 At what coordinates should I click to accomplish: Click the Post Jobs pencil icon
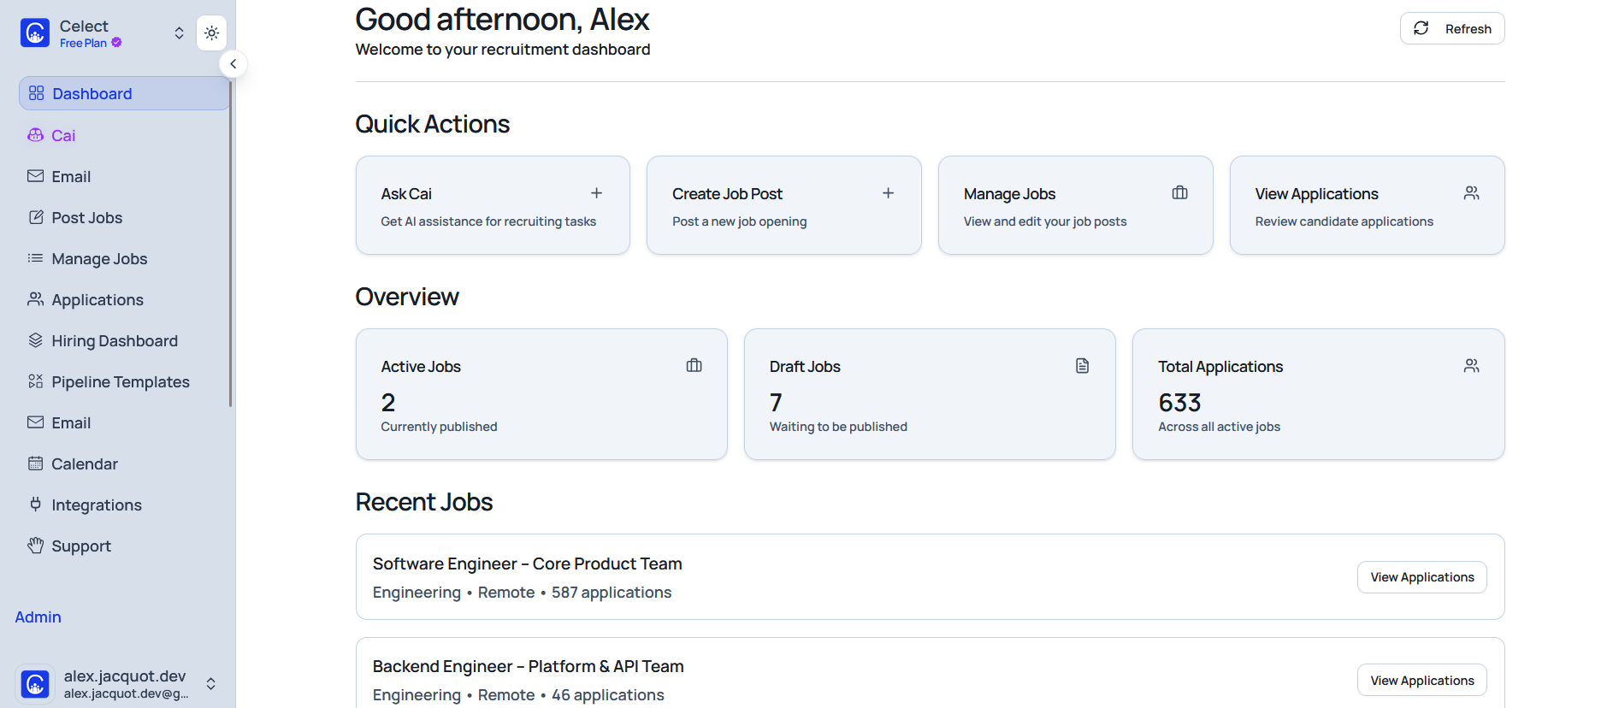click(x=35, y=217)
